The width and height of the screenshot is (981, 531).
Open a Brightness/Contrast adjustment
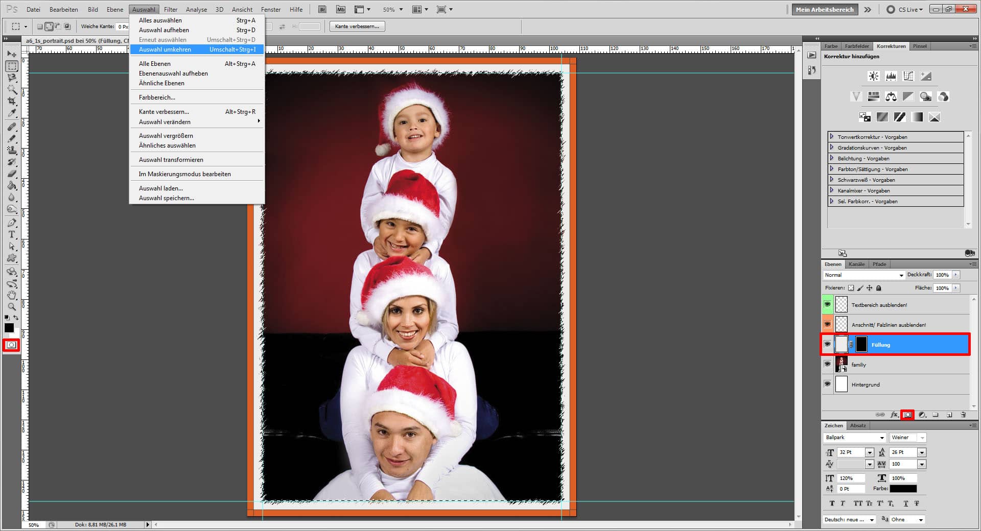point(874,76)
